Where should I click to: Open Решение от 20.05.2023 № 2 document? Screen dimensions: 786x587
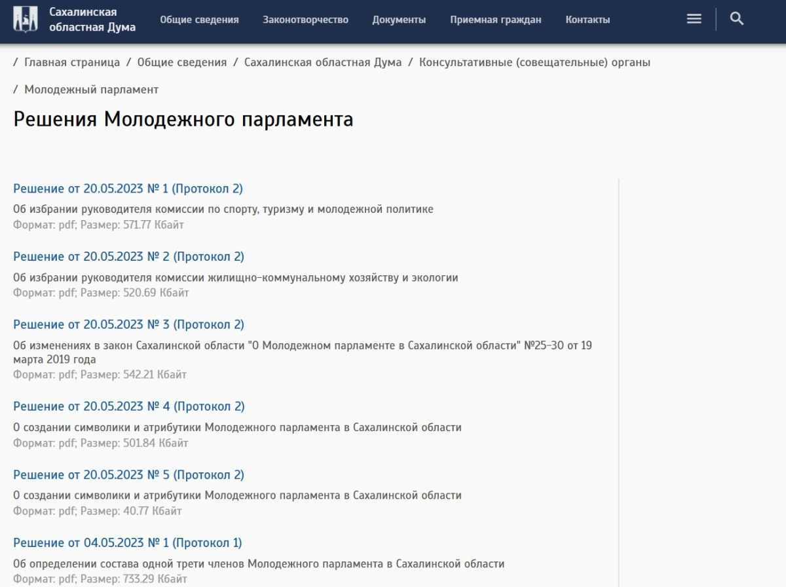[x=128, y=256]
